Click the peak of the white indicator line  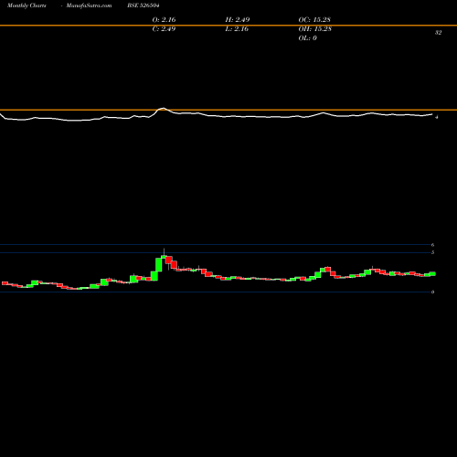[163, 108]
